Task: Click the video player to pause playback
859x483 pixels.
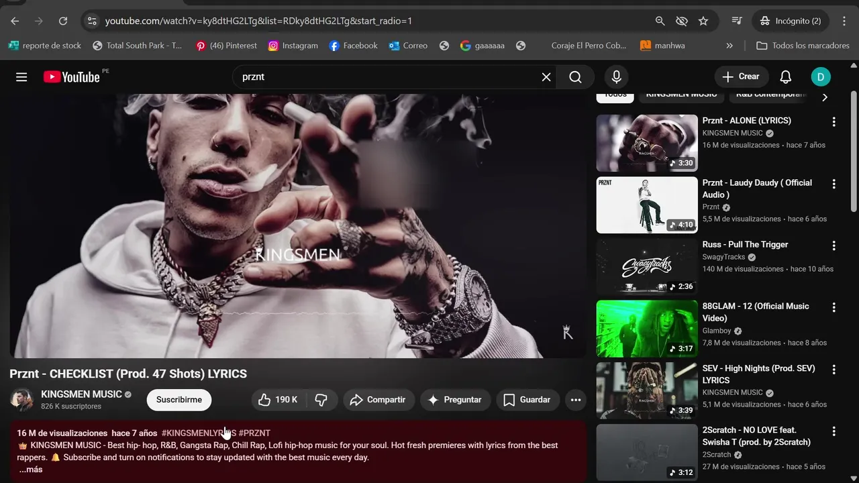Action: coord(297,226)
